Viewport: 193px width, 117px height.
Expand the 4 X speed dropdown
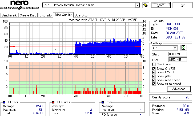(x=175, y=48)
